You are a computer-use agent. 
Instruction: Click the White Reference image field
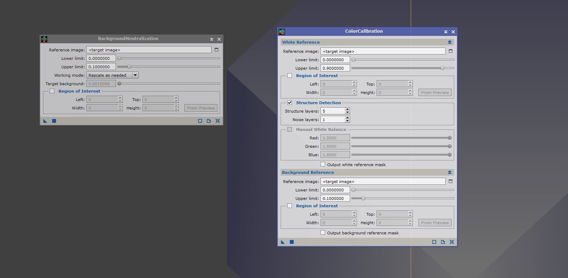[383, 51]
